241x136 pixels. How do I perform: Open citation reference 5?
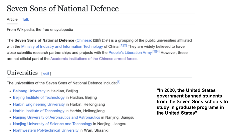click(x=119, y=82)
